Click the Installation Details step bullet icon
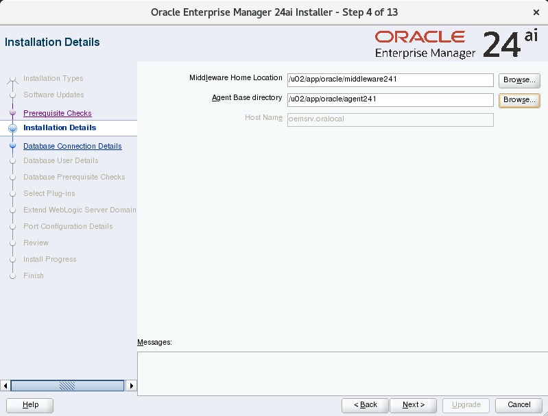Viewport: 548px width, 416px height. 12,128
